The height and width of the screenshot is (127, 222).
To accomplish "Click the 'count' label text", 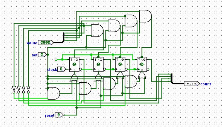I will click(x=206, y=84).
